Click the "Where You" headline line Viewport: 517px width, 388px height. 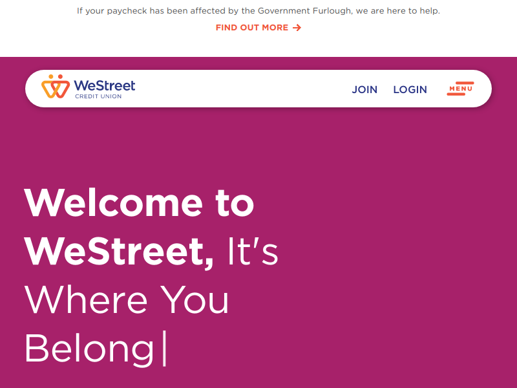pyautogui.click(x=127, y=300)
